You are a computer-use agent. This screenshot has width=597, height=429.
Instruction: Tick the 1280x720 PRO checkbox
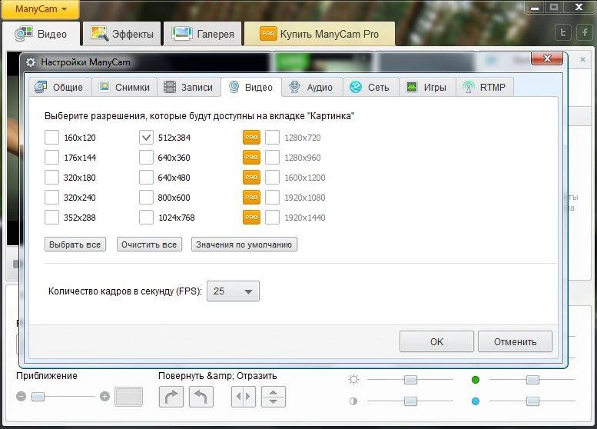pyautogui.click(x=272, y=138)
